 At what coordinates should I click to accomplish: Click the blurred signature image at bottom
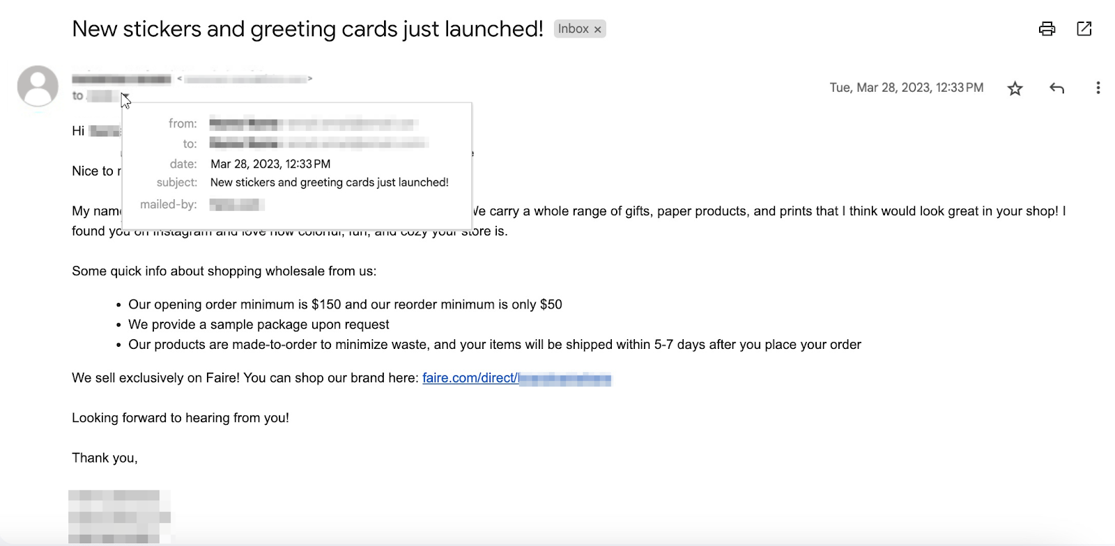[x=119, y=516]
